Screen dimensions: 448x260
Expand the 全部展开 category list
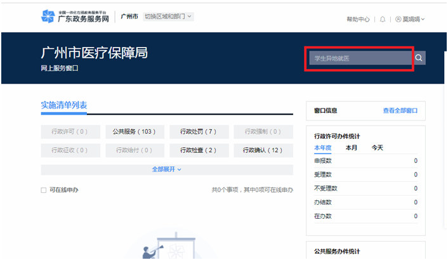[166, 169]
